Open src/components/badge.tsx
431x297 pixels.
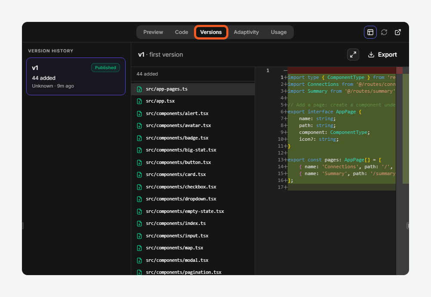(193, 138)
